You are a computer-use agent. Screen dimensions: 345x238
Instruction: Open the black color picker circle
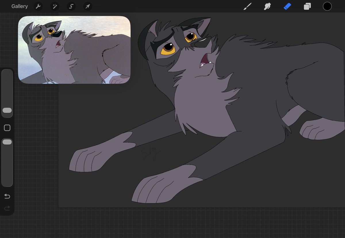click(327, 6)
